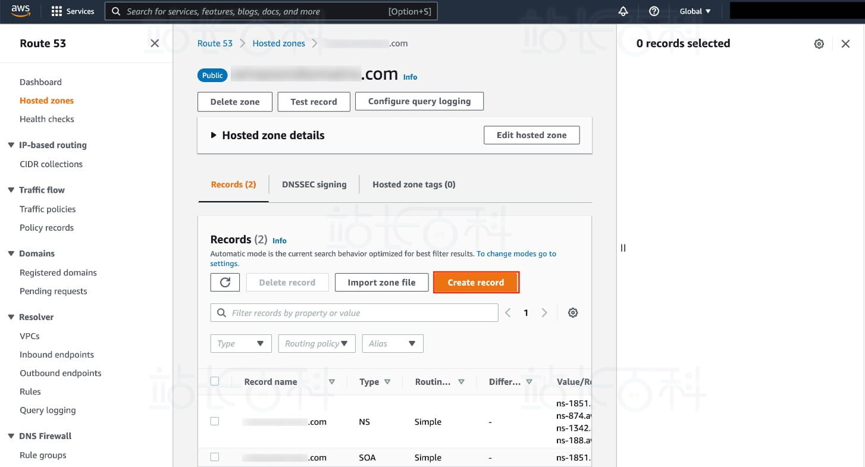Focus the Filter records search field

(x=354, y=313)
